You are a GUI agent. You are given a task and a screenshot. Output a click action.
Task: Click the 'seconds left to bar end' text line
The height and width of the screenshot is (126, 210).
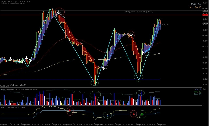[13, 3]
